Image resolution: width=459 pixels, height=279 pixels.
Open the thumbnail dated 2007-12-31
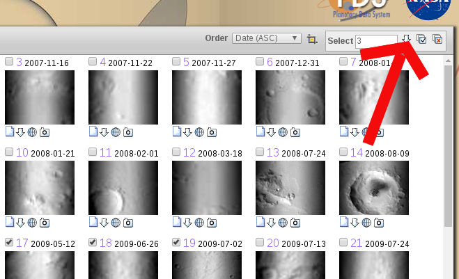290,97
